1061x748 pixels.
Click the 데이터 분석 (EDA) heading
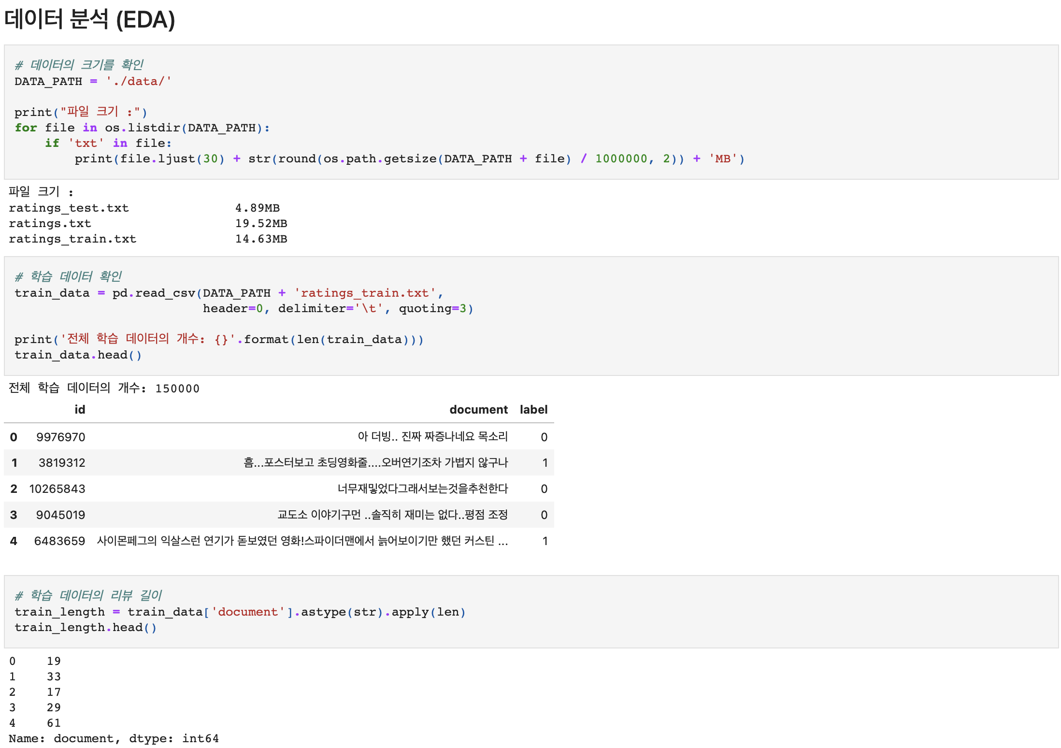coord(89,20)
